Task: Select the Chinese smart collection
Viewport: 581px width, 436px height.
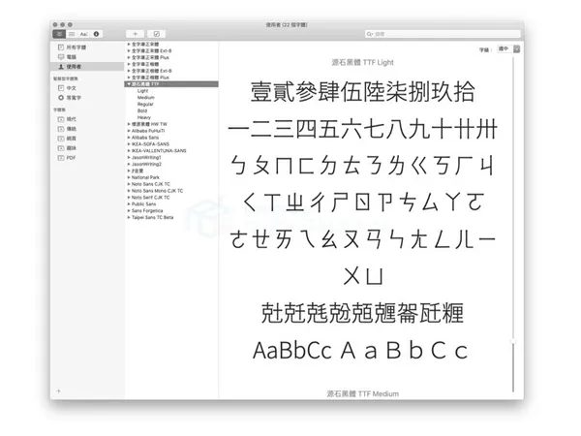Action: coord(68,88)
